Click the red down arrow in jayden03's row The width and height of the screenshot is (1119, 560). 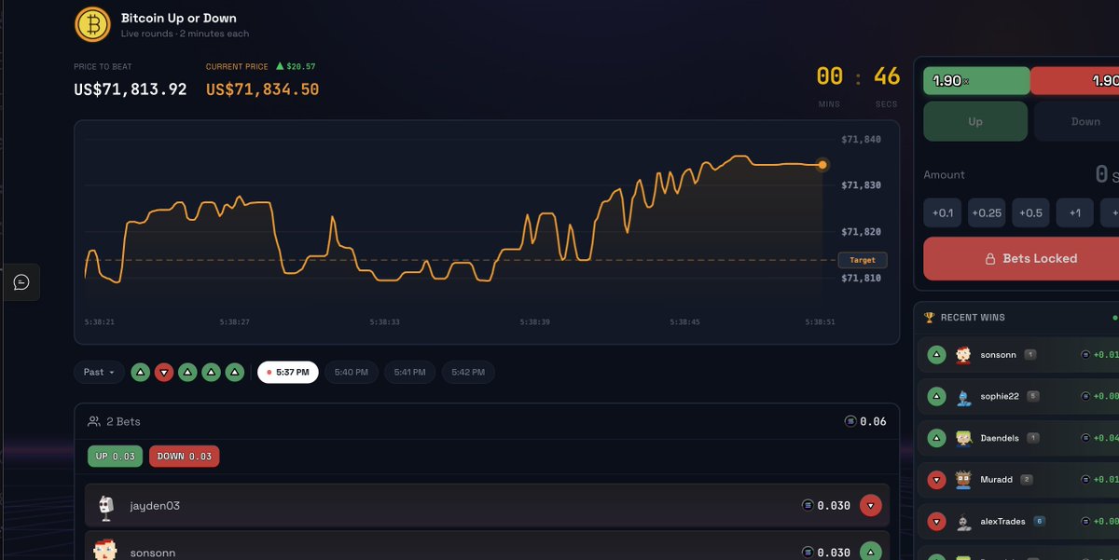tap(871, 506)
